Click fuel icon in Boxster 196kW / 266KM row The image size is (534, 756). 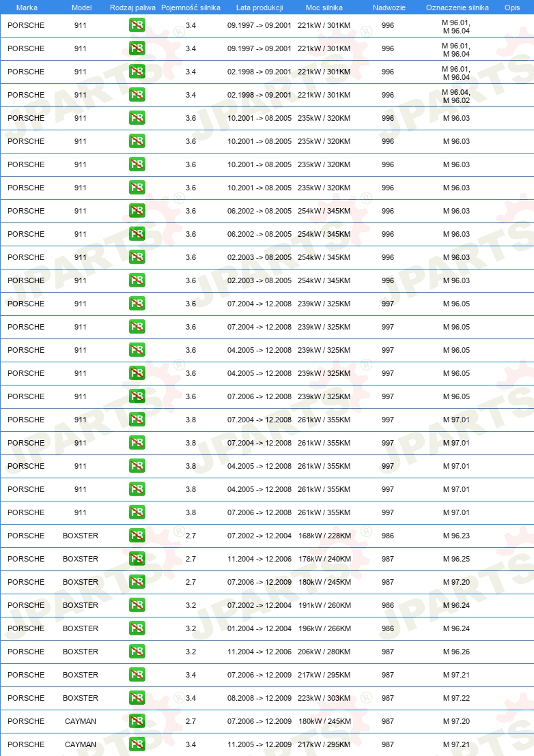coord(137,628)
